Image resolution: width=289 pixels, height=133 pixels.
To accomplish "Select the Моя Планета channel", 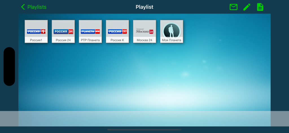I will (172, 32).
